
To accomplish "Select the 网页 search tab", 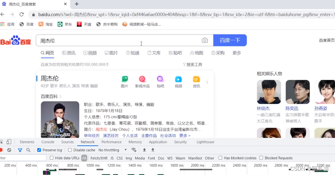I will click(x=47, y=53).
